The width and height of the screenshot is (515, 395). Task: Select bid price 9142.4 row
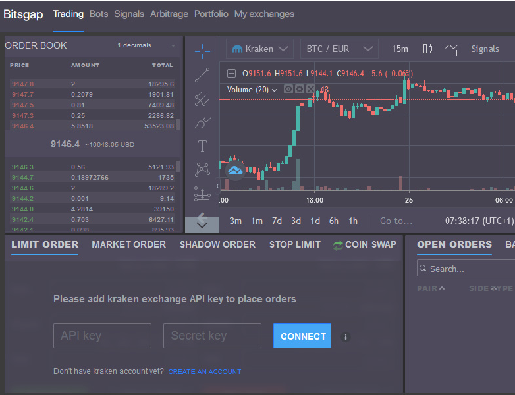(93, 219)
